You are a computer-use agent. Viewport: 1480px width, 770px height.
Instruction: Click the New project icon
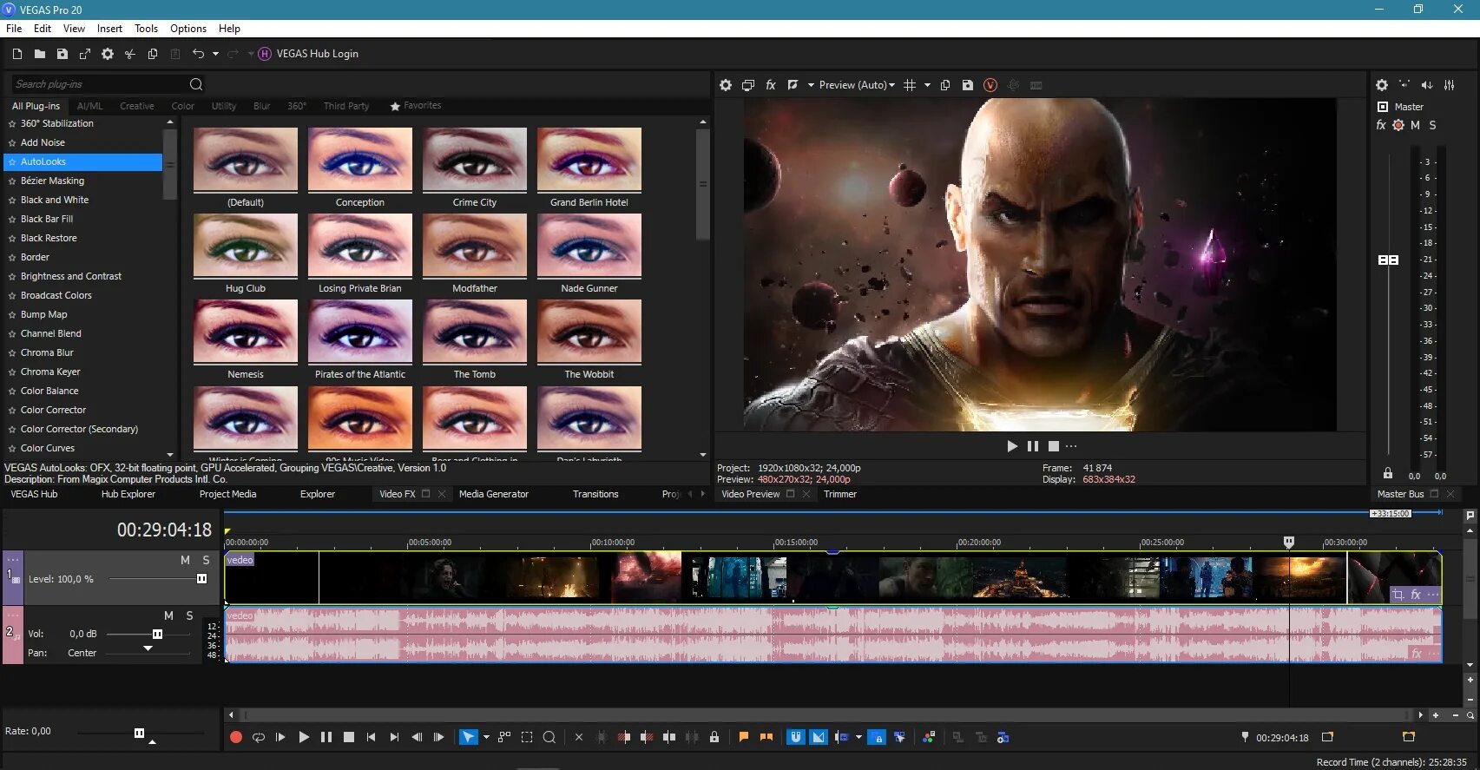click(x=16, y=54)
